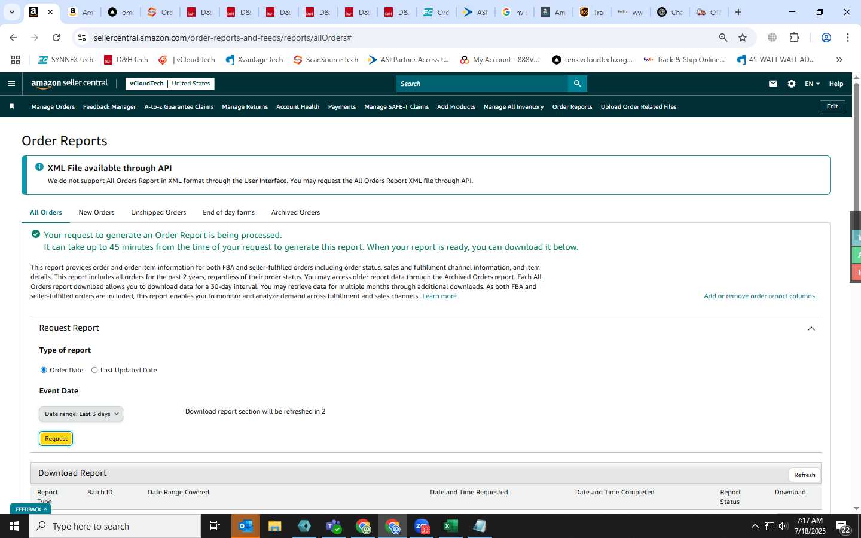Switch to the Archived Orders tab
Screen dimensions: 861x538
coord(295,212)
